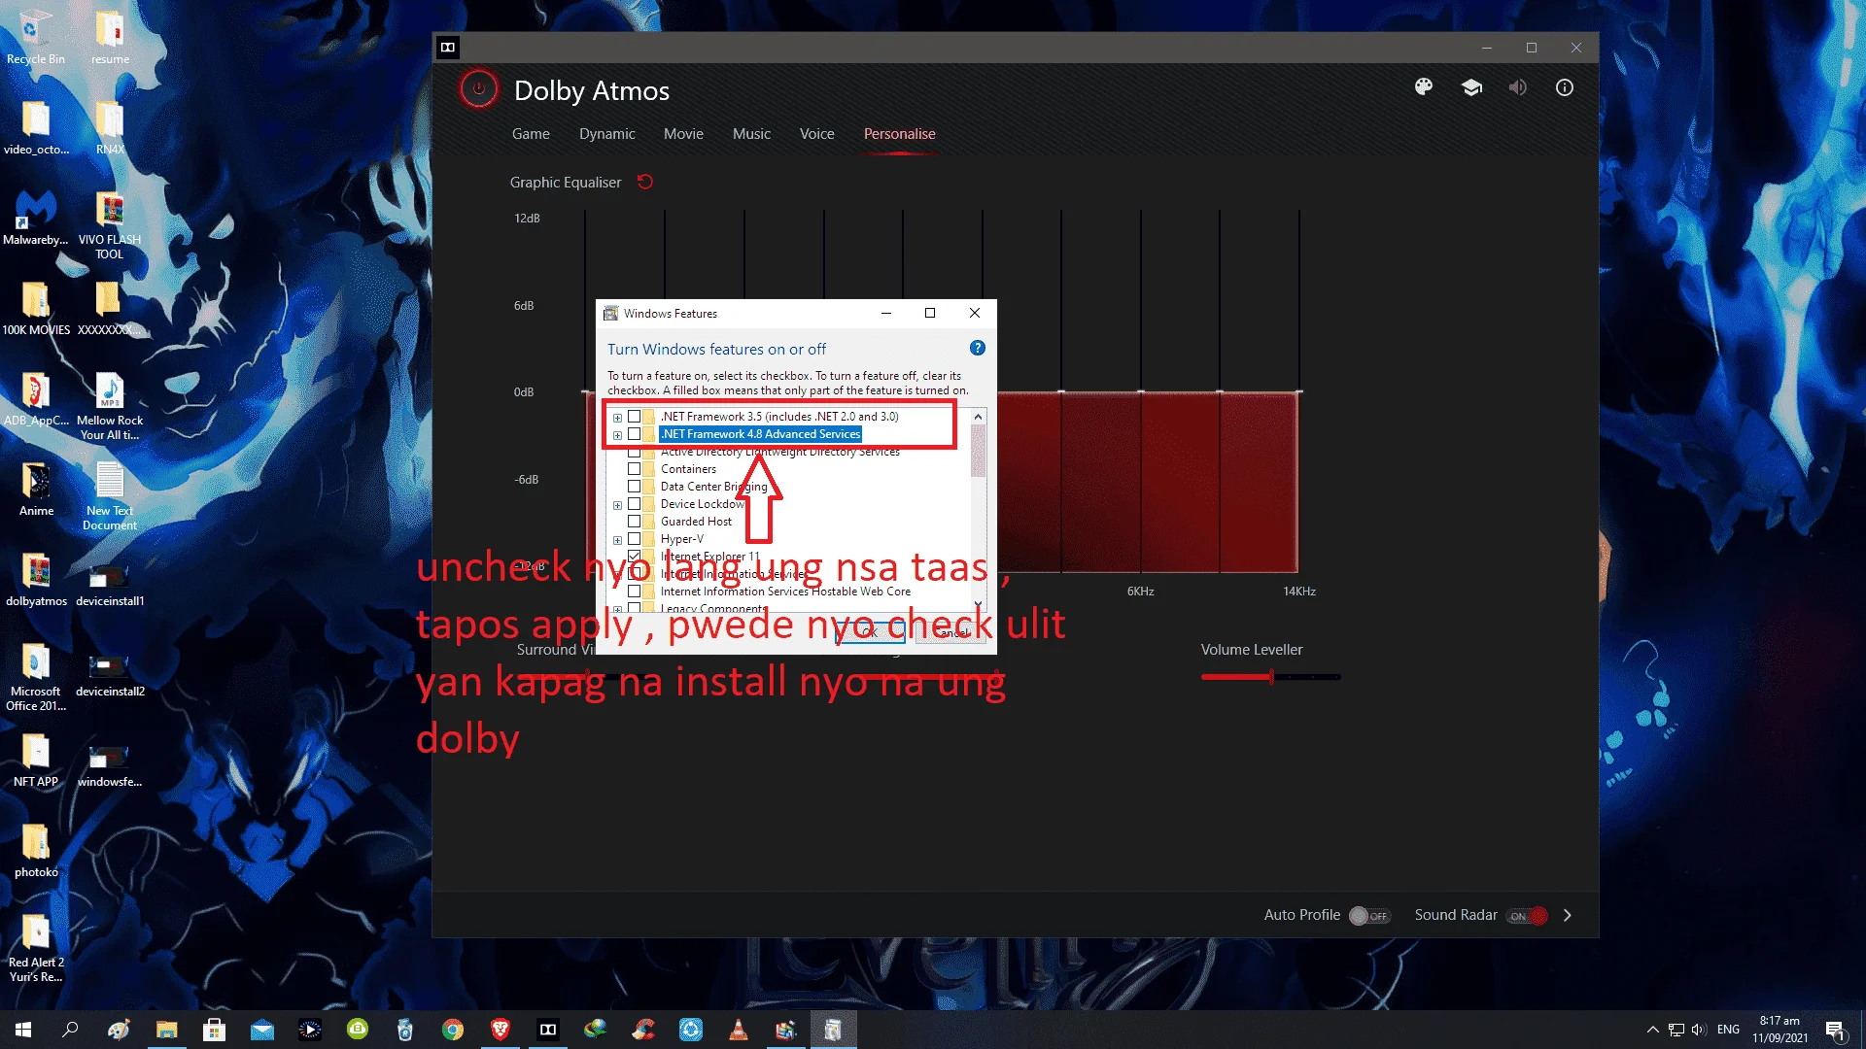Screen dimensions: 1866x1049
Task: Check the Device Lockdown checkbox
Action: tap(634, 504)
